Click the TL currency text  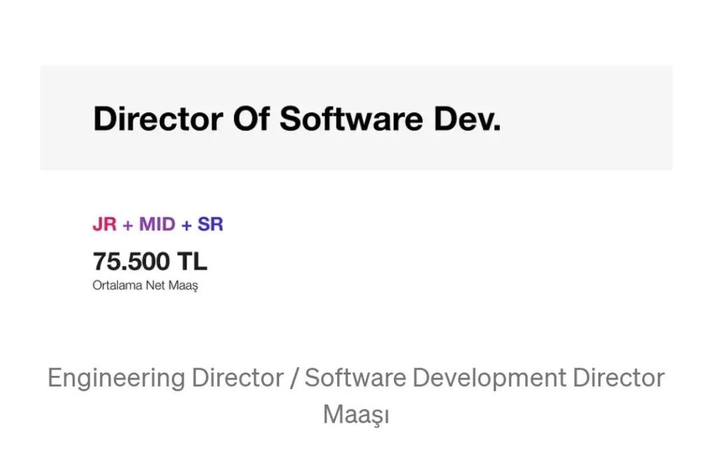pyautogui.click(x=192, y=262)
